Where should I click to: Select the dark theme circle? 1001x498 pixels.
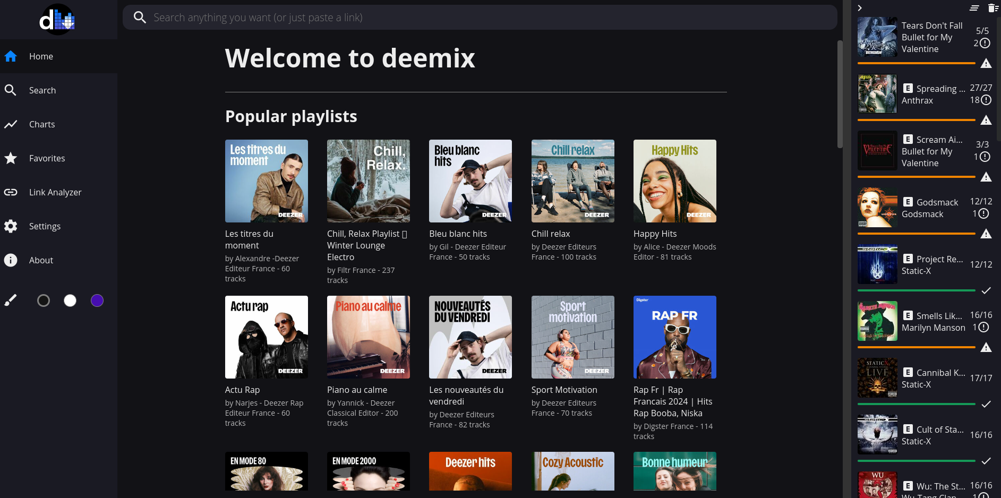[x=44, y=300]
